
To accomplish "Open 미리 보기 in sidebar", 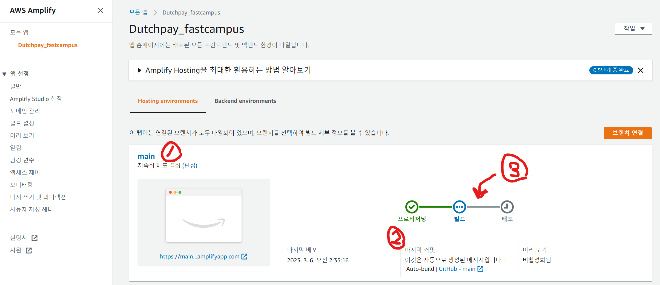I will (22, 135).
